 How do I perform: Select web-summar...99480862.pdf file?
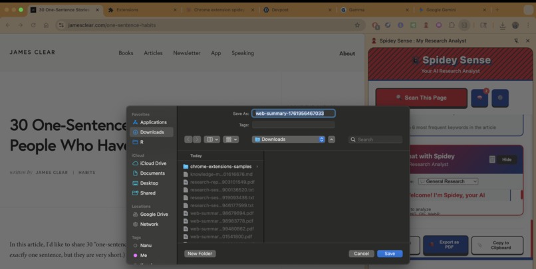[x=221, y=228]
